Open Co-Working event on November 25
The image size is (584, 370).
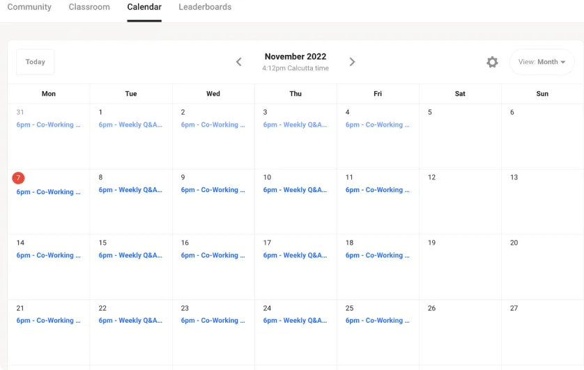[377, 320]
